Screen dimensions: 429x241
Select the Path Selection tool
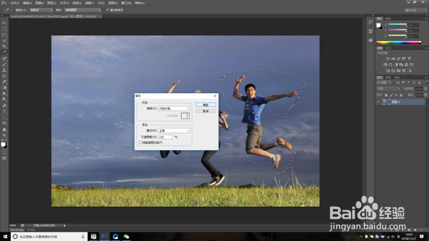pos(4,117)
